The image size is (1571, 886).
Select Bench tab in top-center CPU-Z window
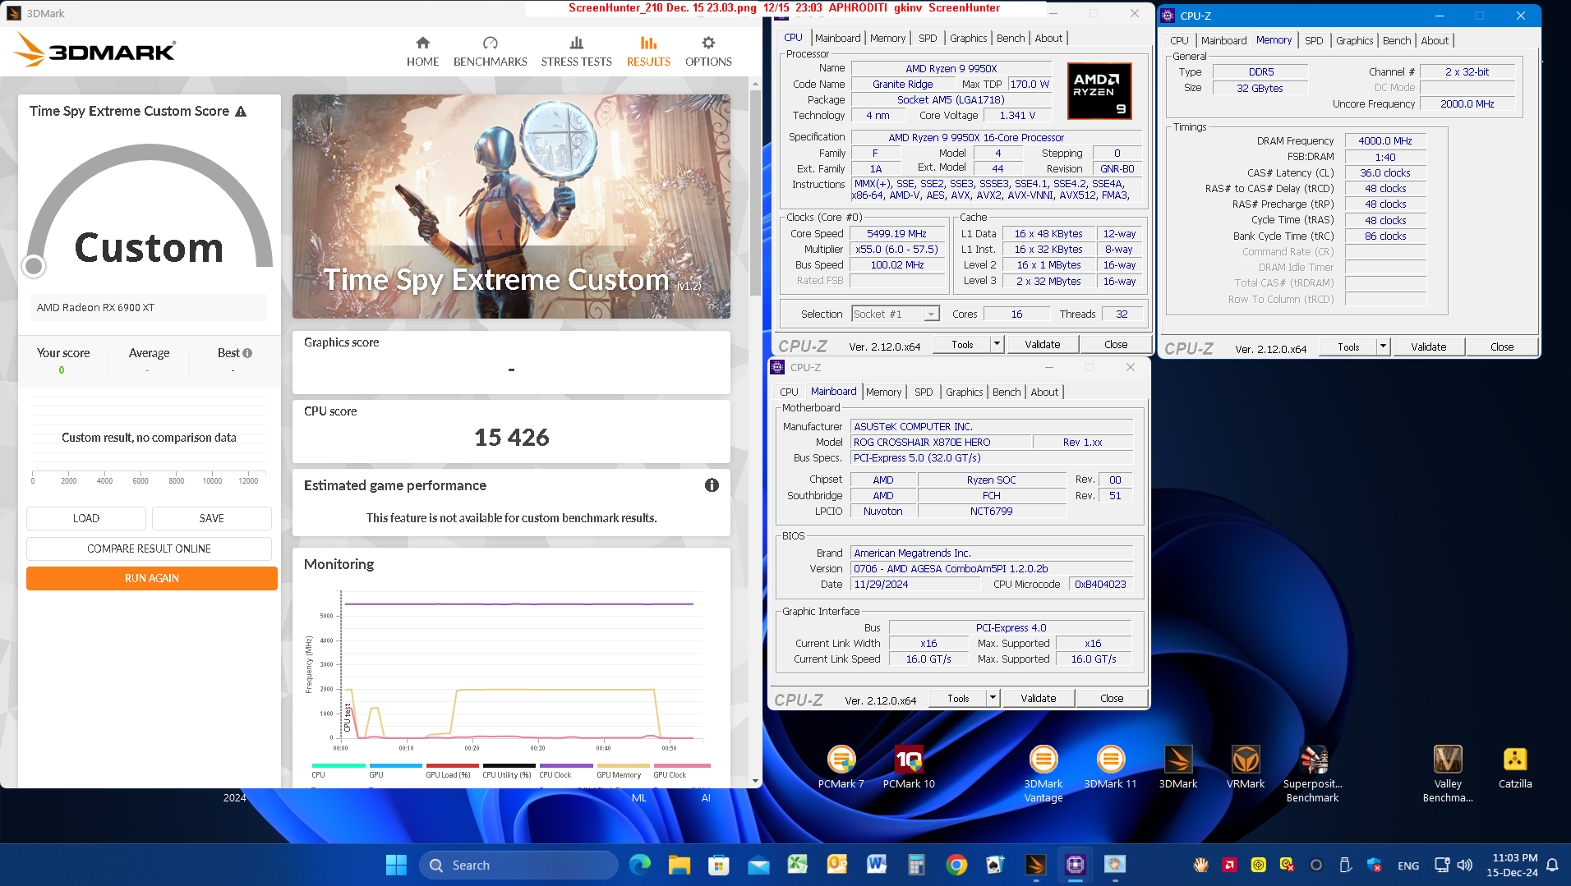coord(1011,38)
